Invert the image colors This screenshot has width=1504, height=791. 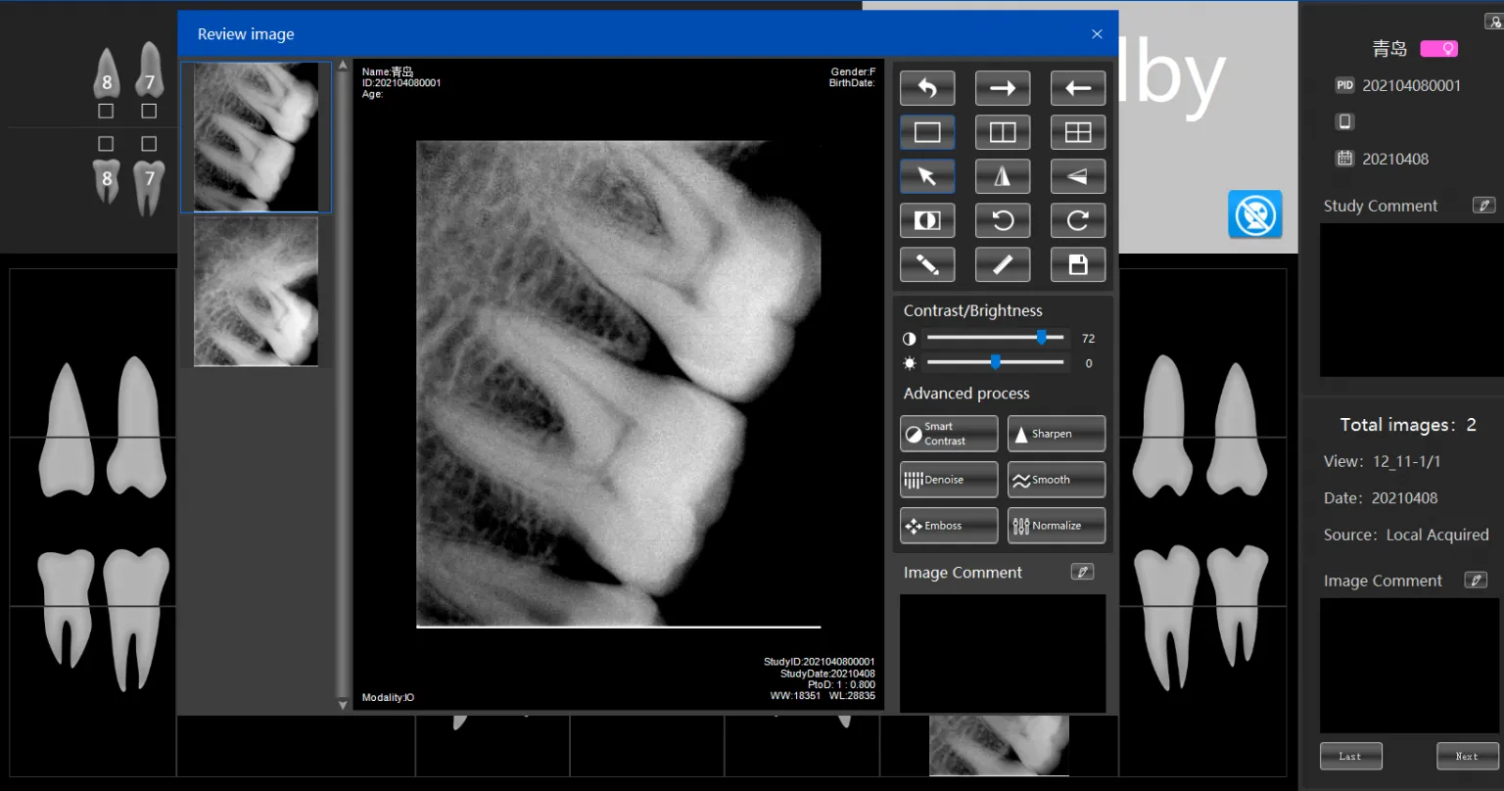pyautogui.click(x=926, y=220)
